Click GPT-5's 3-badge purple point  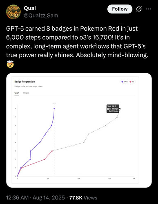tap(31, 151)
